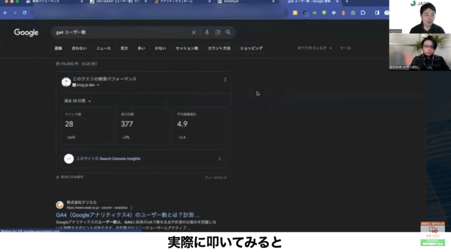451x252 pixels.
Task: Click the 平均掲載順位 4.9 metric card
Action: point(199,126)
